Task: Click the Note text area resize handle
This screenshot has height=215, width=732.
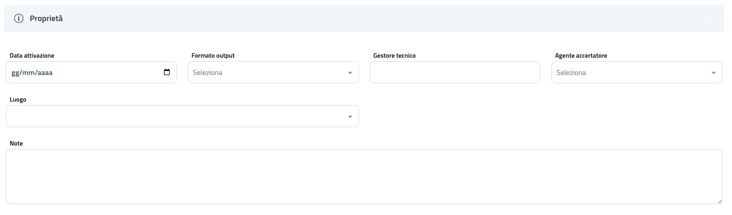Action: click(720, 201)
